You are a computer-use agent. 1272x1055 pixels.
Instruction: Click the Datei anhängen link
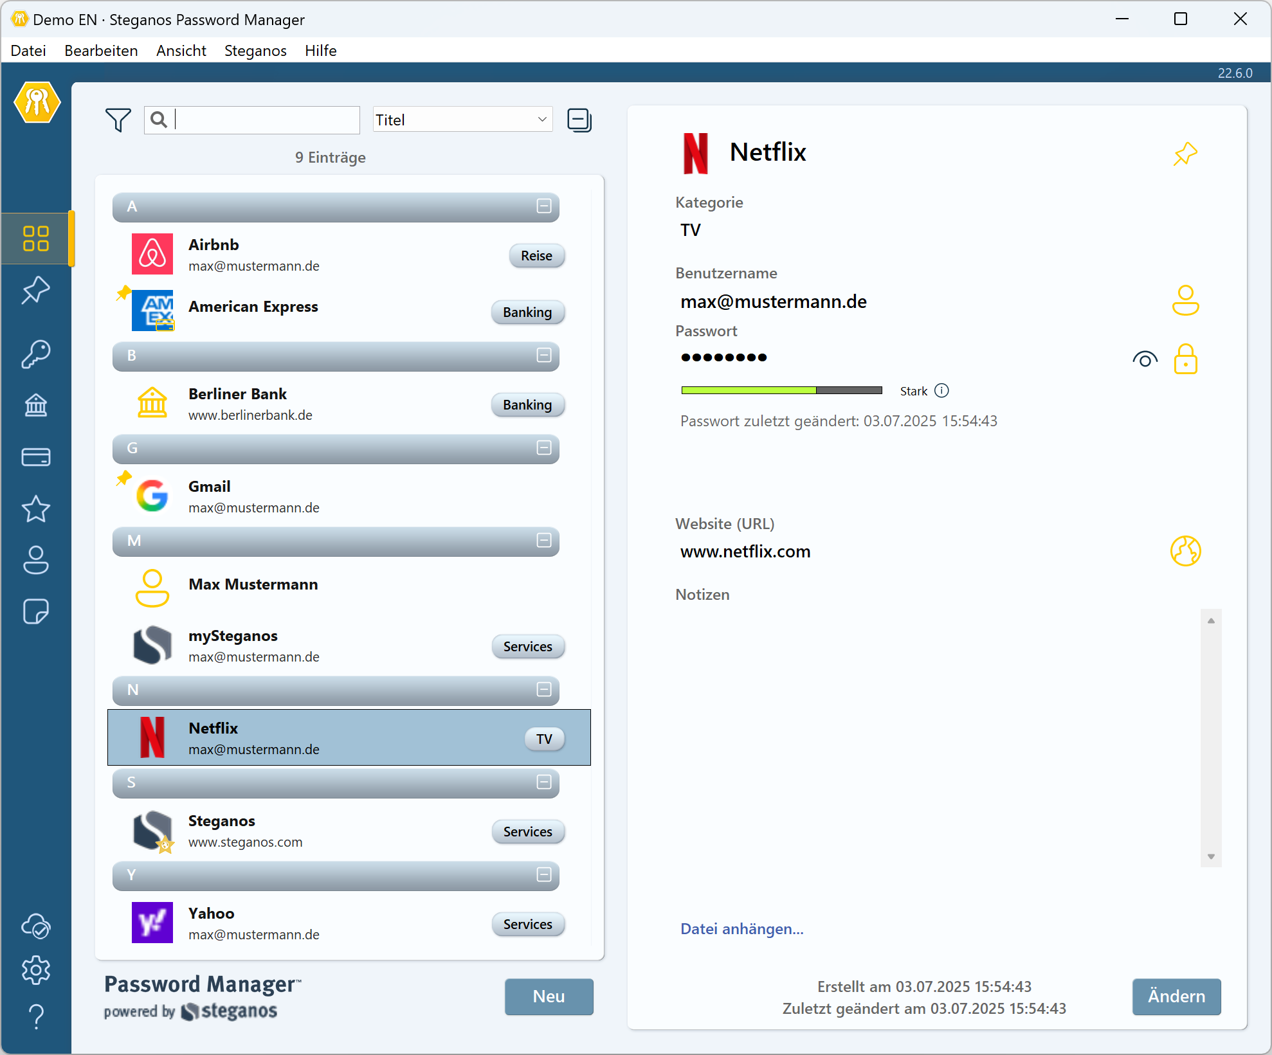tap(741, 929)
